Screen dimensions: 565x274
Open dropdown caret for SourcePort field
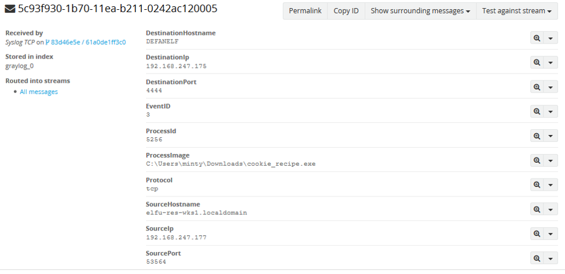[x=551, y=258]
